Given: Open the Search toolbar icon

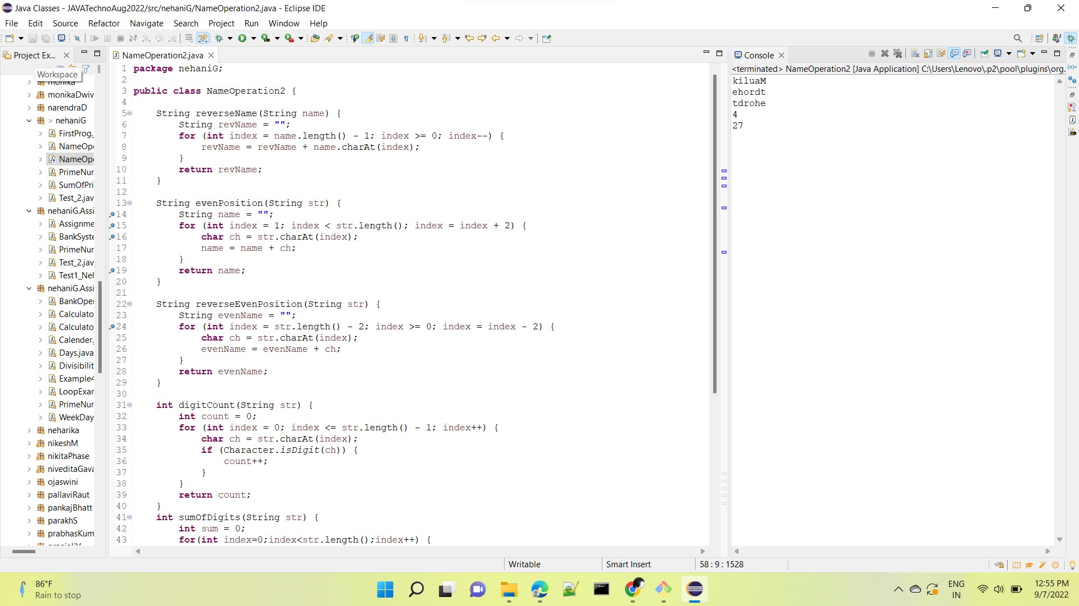Looking at the screenshot, I should 1018,38.
